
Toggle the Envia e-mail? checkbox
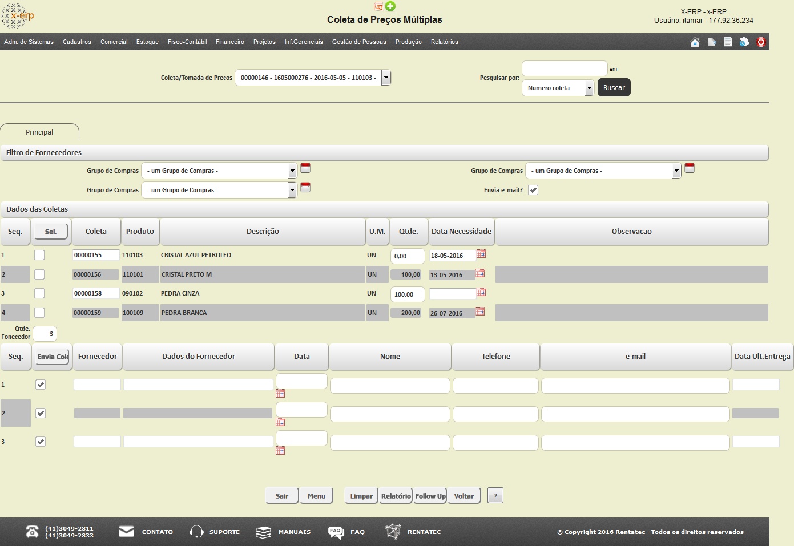point(533,190)
